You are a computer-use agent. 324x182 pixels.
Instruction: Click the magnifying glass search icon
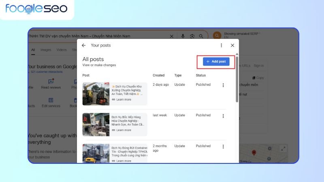202,36
